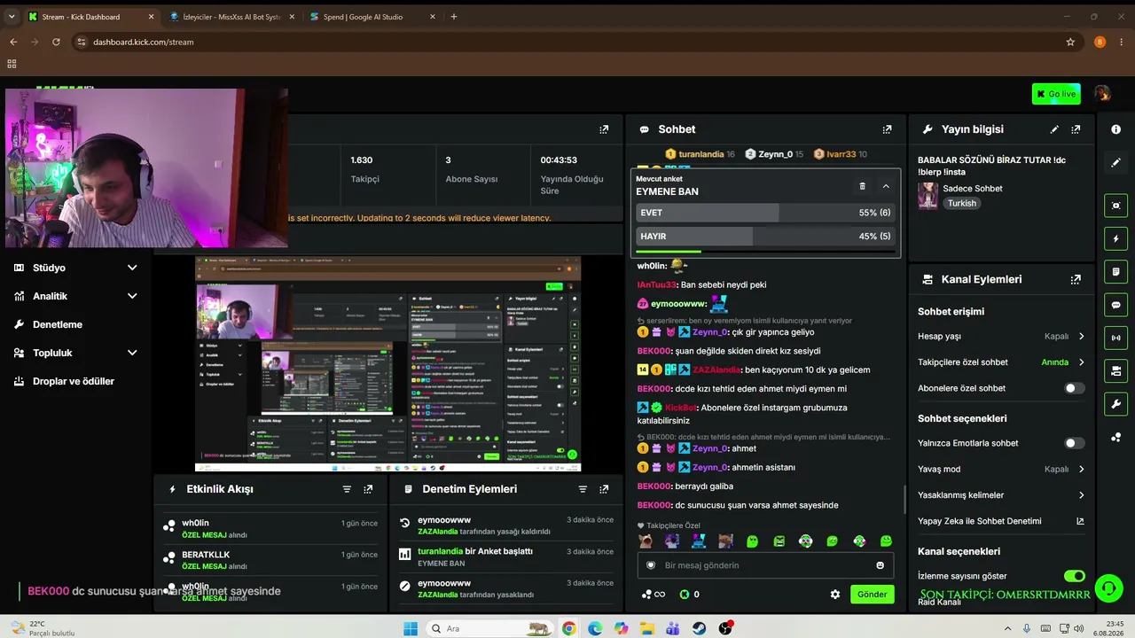Open filter icon in Denetim Eylemleri panel
The image size is (1135, 638).
[583, 489]
